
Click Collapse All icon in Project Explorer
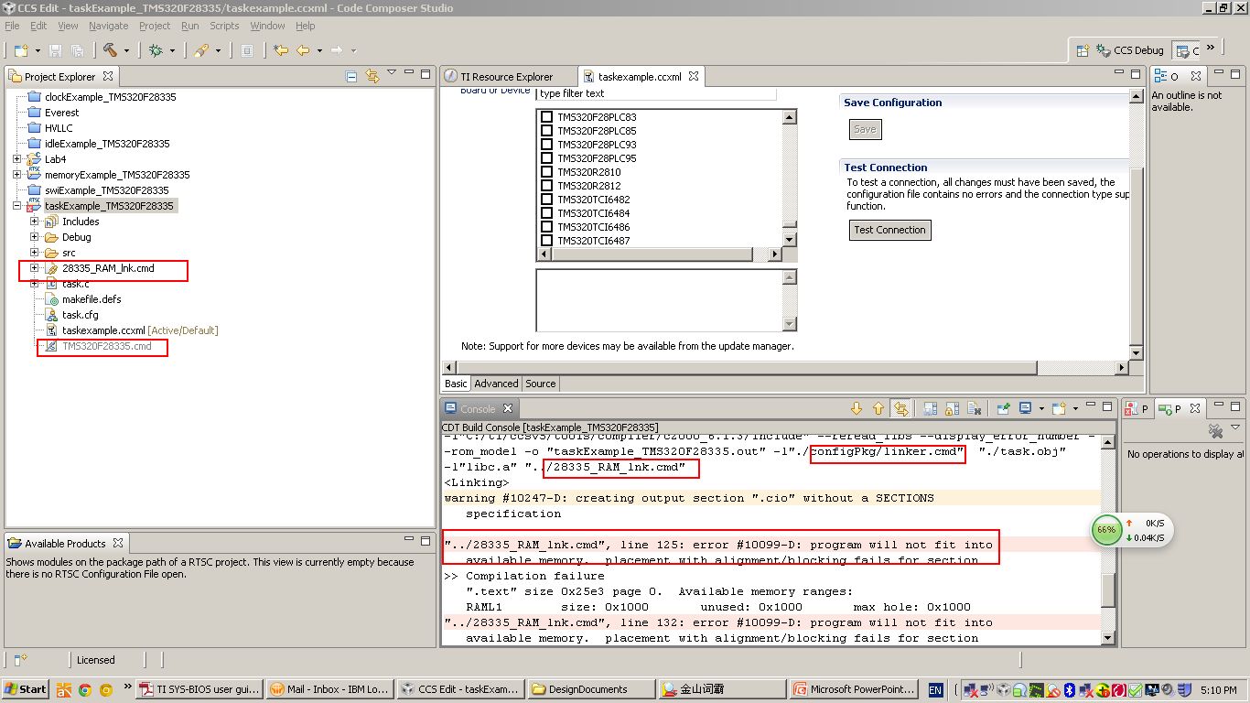351,77
